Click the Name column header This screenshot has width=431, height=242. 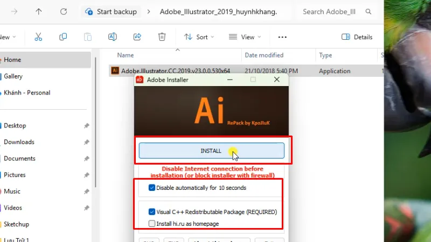(126, 55)
